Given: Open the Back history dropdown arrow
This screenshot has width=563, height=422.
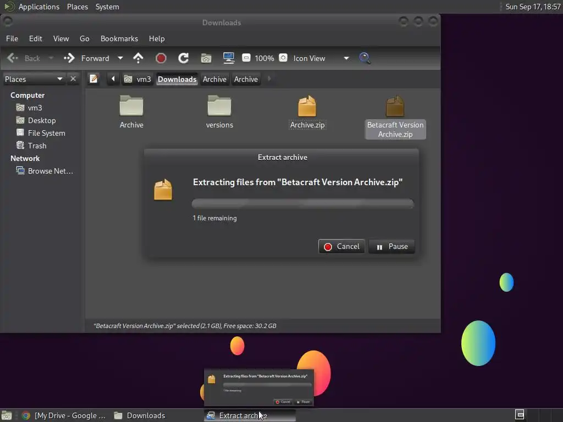Looking at the screenshot, I should tap(51, 58).
